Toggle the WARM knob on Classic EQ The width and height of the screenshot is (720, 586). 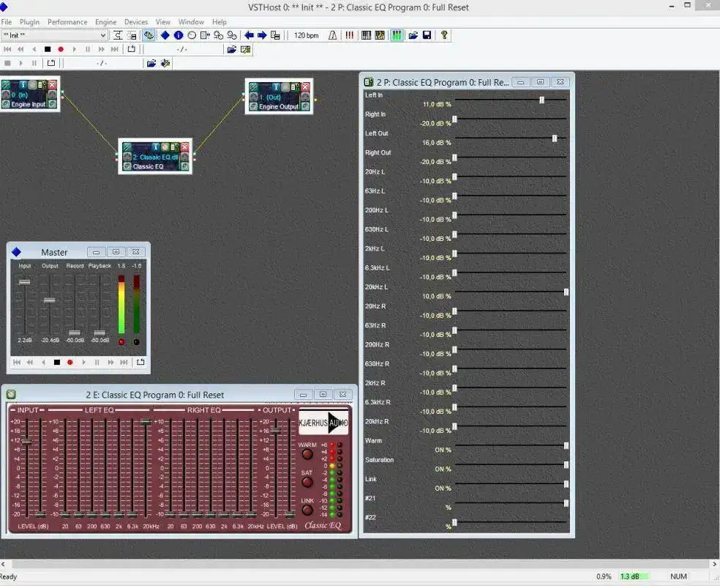click(x=307, y=455)
